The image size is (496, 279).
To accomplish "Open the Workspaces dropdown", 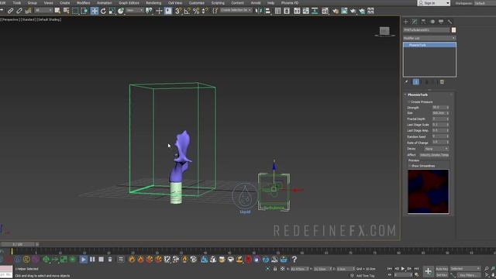I will coord(484,3).
